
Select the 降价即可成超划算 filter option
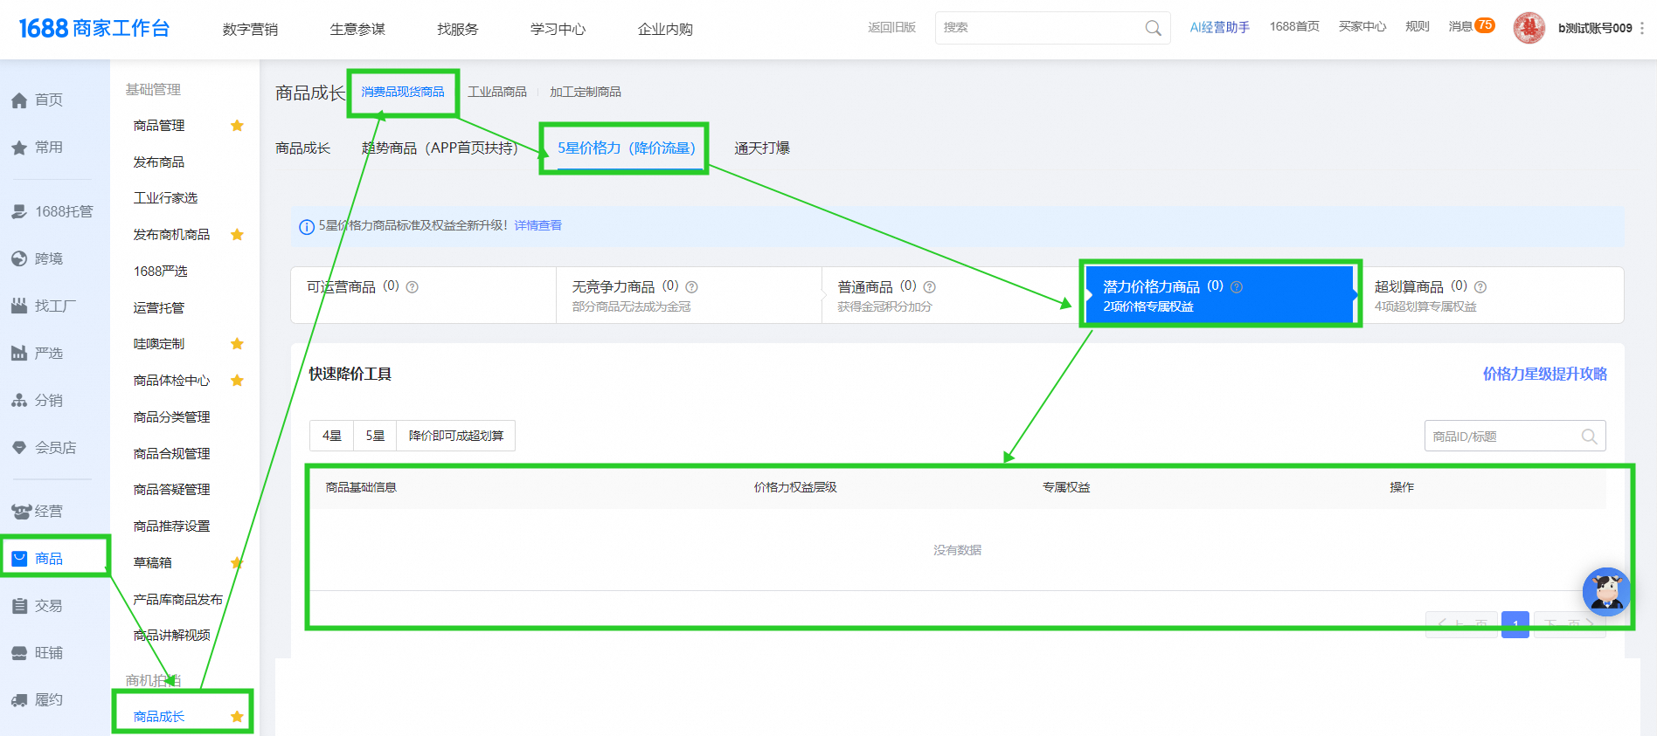(x=455, y=436)
